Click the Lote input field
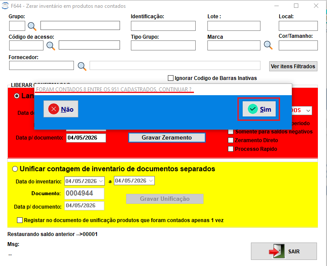Screen dimensions: 327x266 [x=234, y=26]
